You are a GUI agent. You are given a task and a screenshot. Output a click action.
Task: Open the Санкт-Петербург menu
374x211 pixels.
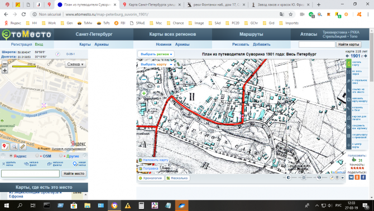[x=94, y=35]
